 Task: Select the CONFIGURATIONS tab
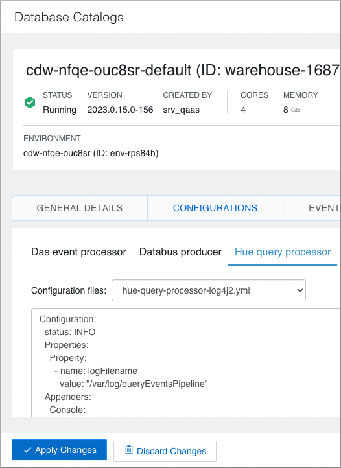(x=215, y=208)
